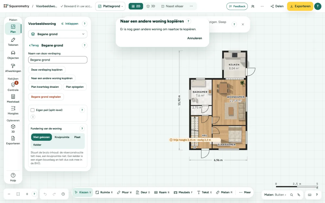Expand Meer tools in bottom toolbar
Image resolution: width=325 pixels, height=203 pixels.
[245, 192]
